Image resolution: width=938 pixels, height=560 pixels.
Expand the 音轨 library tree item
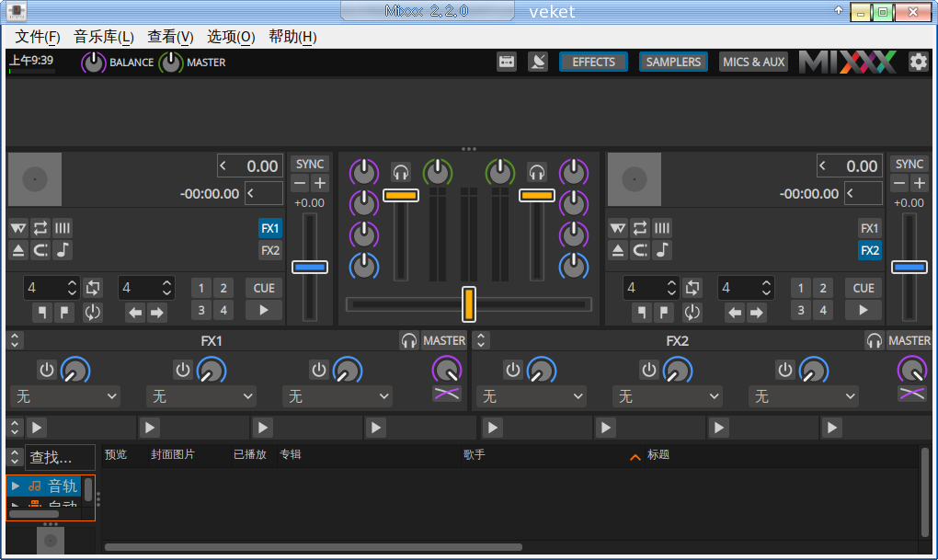pyautogui.click(x=16, y=486)
